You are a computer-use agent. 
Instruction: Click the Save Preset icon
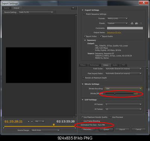coord(132,23)
